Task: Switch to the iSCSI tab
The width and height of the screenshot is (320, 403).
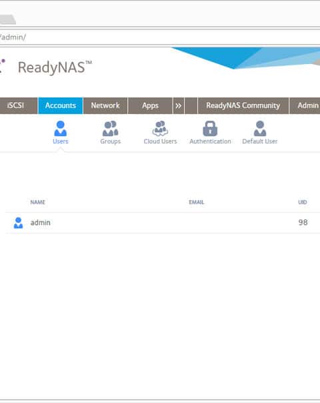Action: tap(19, 105)
